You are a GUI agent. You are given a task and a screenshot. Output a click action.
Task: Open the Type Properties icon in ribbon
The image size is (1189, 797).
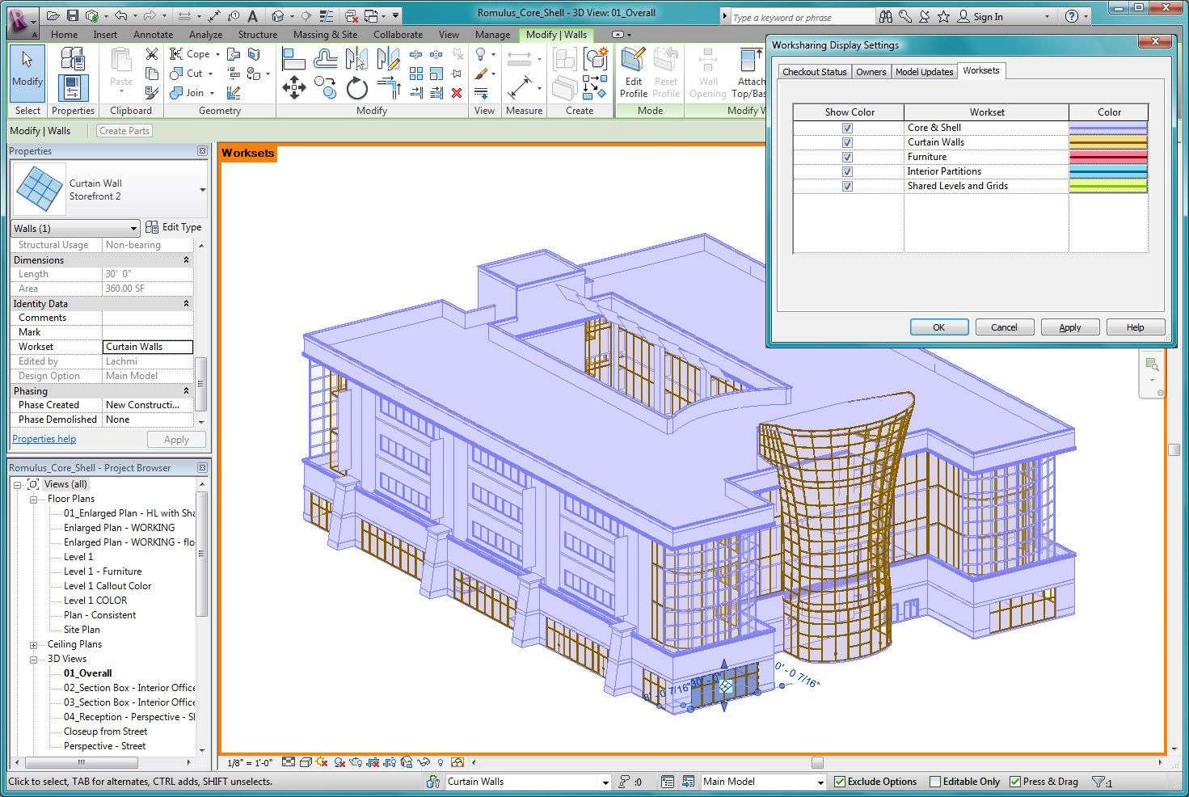(72, 59)
